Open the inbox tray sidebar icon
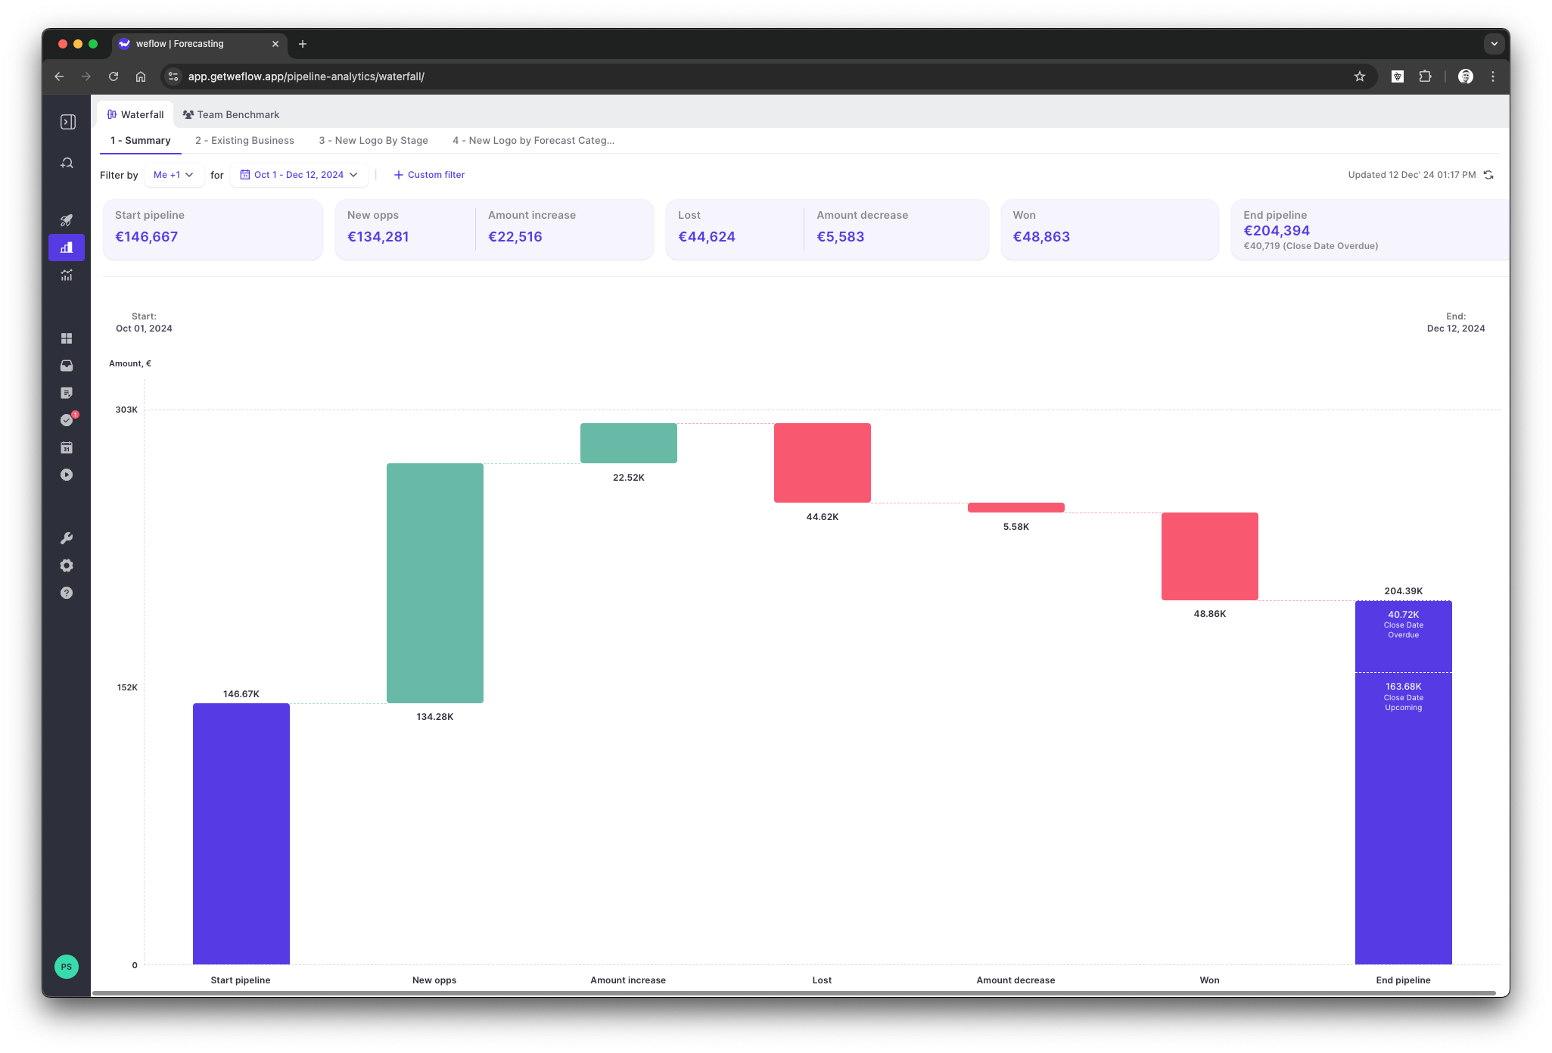The height and width of the screenshot is (1053, 1552). coord(67,366)
